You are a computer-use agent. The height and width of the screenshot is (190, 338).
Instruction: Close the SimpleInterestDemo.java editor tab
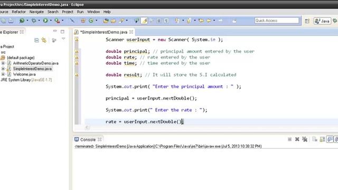pos(131,32)
